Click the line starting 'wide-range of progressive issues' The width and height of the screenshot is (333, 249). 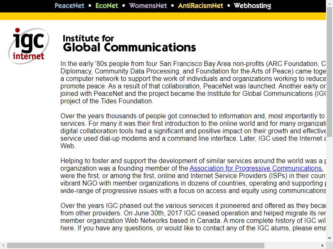click(193, 191)
